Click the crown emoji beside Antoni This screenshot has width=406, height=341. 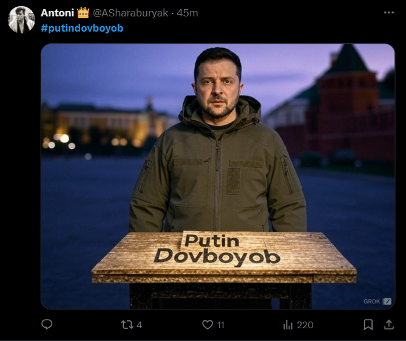coord(83,13)
